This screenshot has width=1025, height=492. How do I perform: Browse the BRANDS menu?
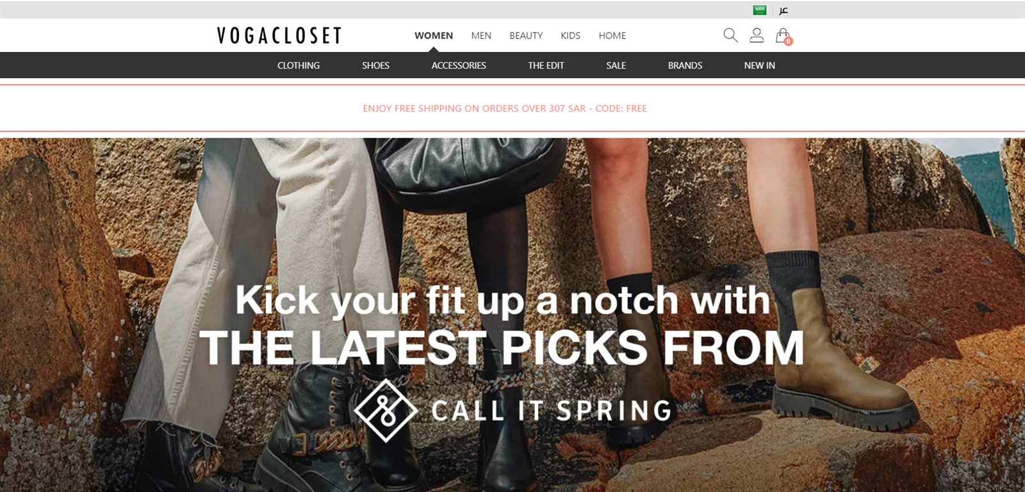685,65
